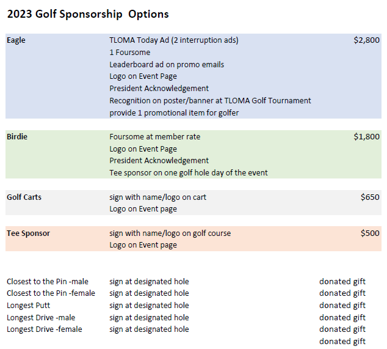Click sign with name/logo on golf course

(x=170, y=233)
